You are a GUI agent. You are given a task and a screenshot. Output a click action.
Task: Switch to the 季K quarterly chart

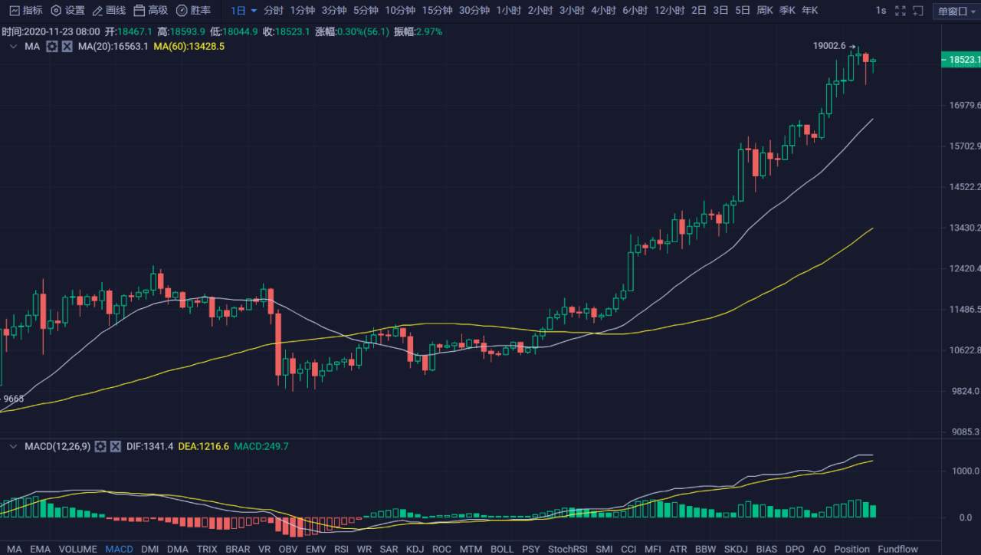click(787, 11)
